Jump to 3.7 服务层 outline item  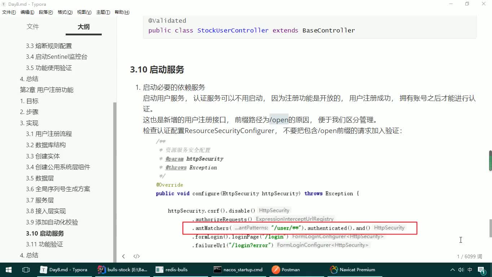(40, 200)
